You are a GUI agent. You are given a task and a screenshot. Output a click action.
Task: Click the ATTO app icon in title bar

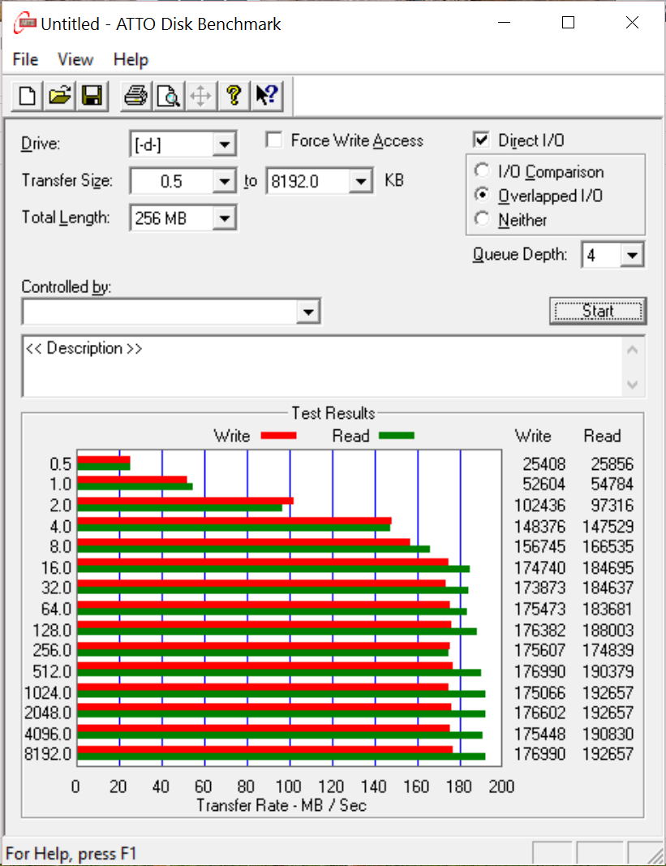(25, 24)
